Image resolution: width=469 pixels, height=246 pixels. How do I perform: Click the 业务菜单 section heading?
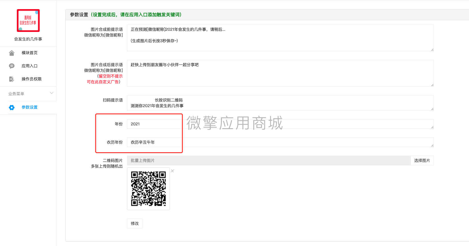16,94
